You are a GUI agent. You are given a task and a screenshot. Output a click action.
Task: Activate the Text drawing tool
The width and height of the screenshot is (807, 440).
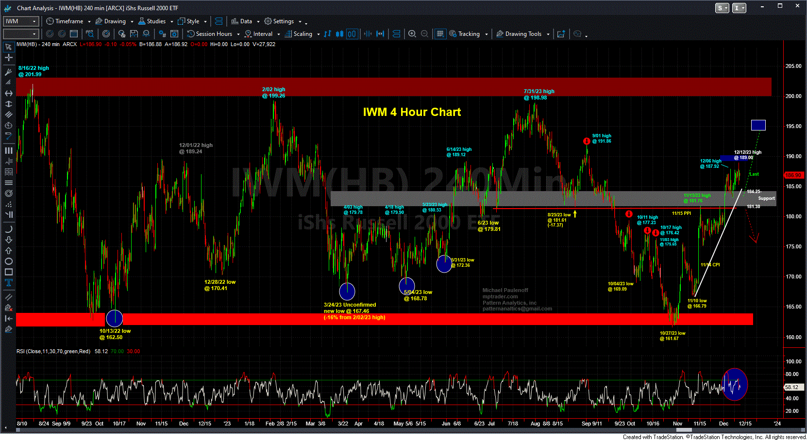[x=8, y=282]
